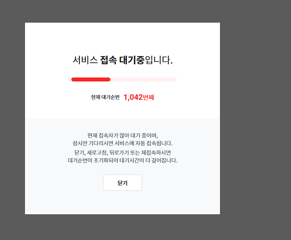Click the 입니다. ending of the heading
Image resolution: width=291 pixels, height=240 pixels.
[x=159, y=60]
